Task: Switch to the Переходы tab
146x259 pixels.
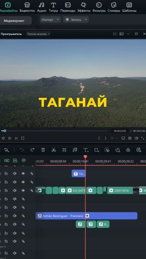Action: pos(68,7)
